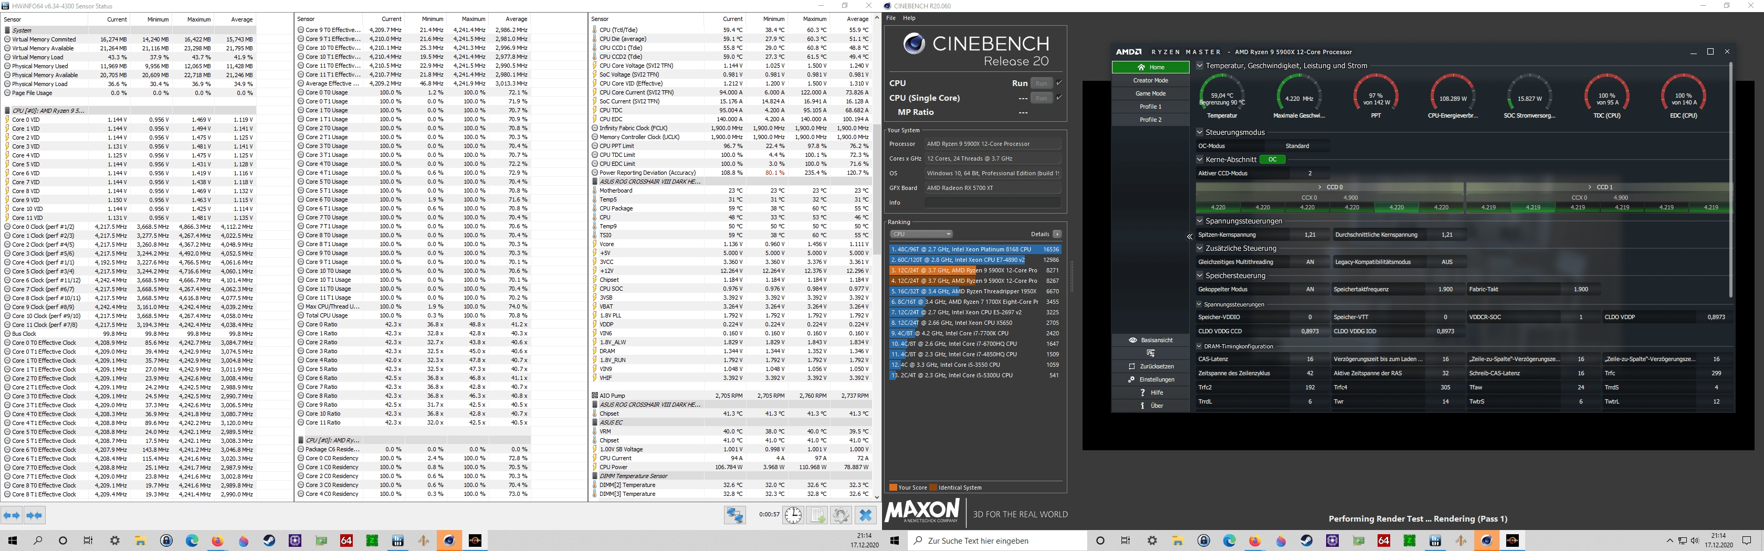
Task: Click Standard OC-Modus value
Action: coord(1297,146)
